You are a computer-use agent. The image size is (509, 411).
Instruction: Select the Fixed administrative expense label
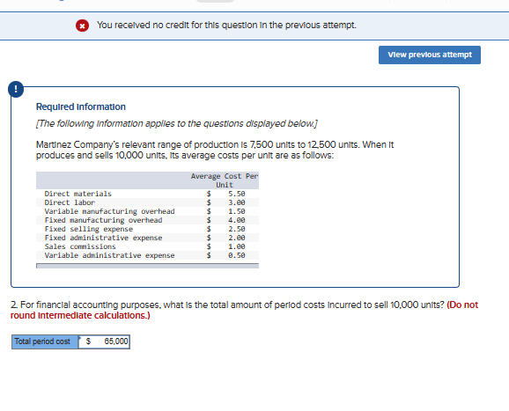click(103, 238)
